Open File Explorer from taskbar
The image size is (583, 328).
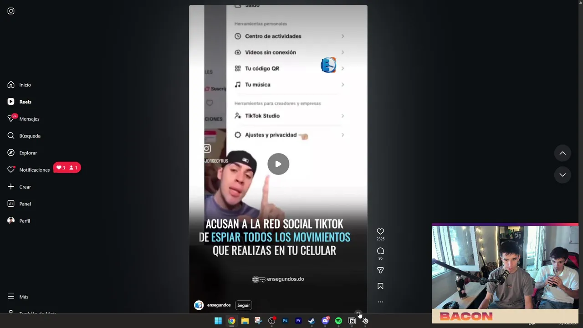click(x=245, y=321)
